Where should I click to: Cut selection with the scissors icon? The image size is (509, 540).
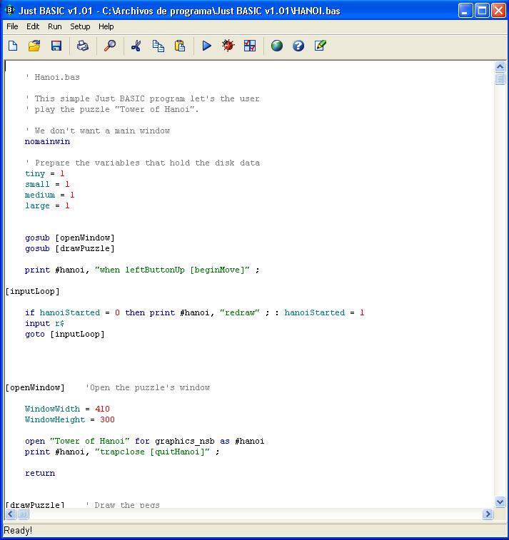point(136,46)
